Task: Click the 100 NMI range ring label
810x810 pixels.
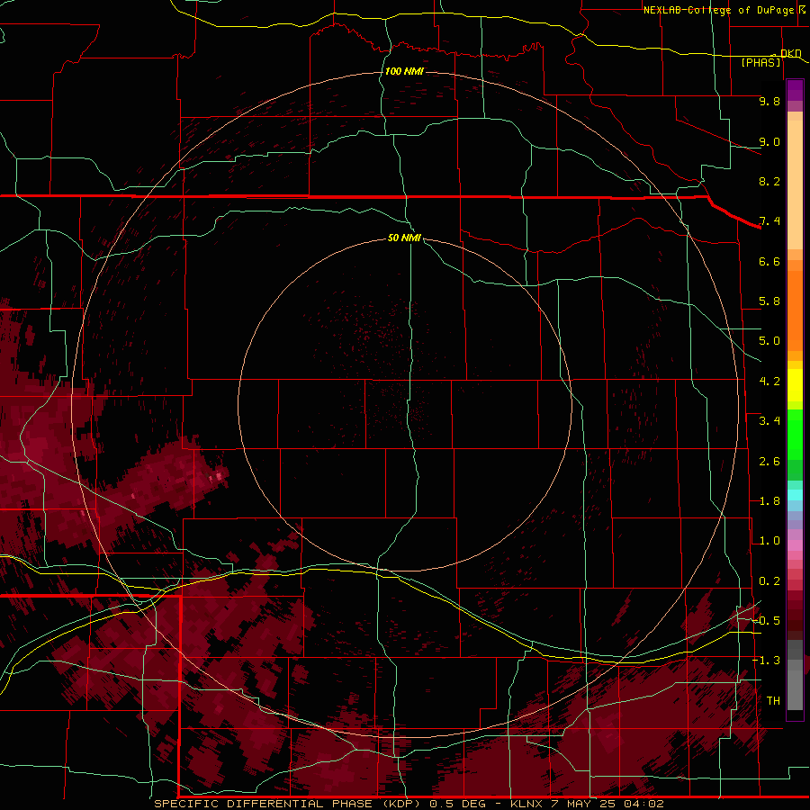Action: (404, 71)
